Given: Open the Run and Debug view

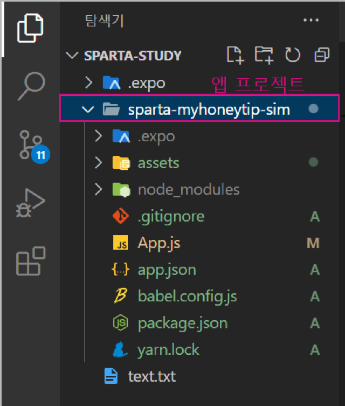Looking at the screenshot, I should coord(30,204).
